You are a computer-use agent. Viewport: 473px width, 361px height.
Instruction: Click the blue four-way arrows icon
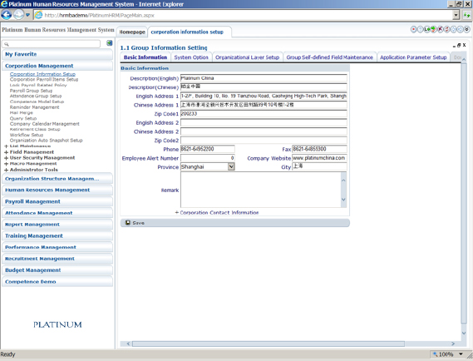coord(453,29)
